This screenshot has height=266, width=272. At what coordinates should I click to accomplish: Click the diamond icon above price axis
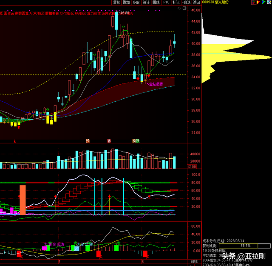pyautogui.click(x=179, y=8)
